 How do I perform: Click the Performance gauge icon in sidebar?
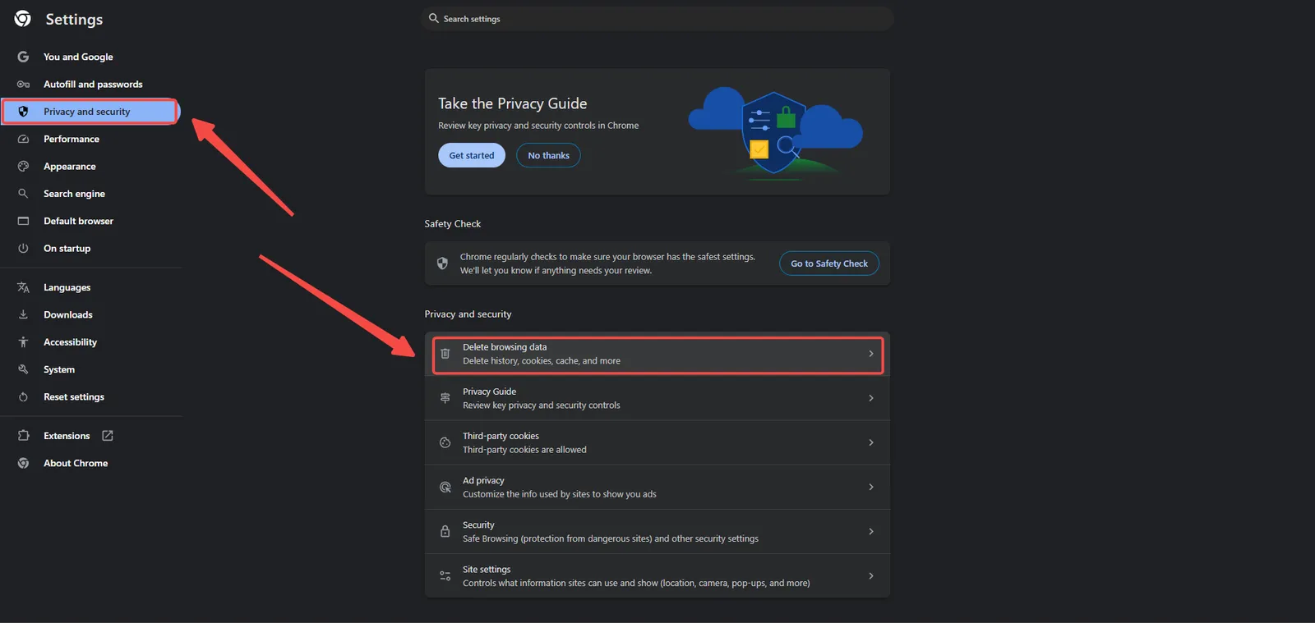click(23, 139)
